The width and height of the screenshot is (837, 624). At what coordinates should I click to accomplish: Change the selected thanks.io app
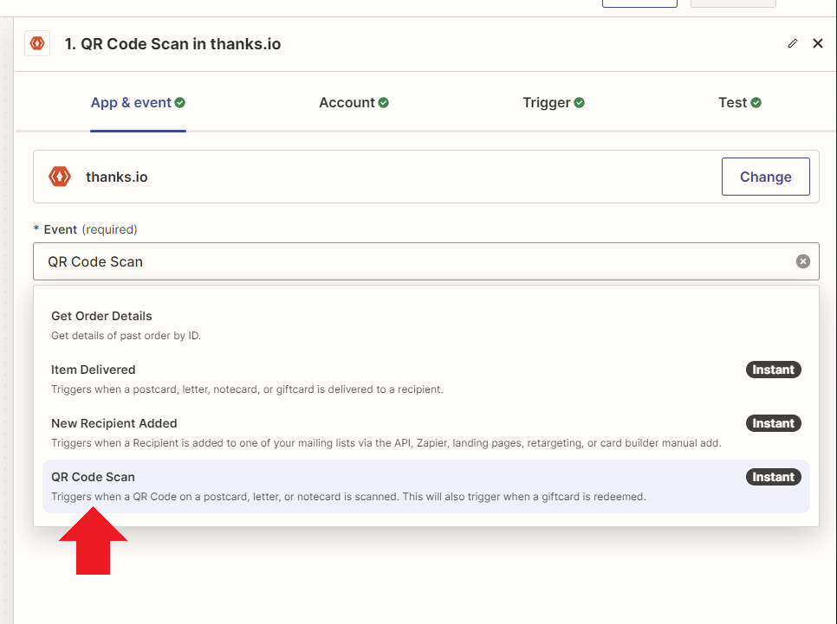pos(765,177)
